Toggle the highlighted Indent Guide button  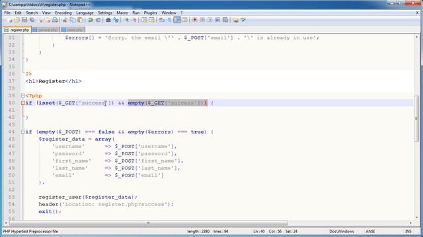(x=177, y=20)
